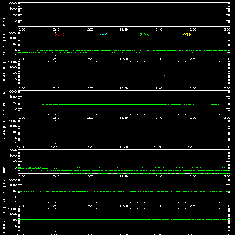The height and width of the screenshot is (235, 235).
Task: Click the 1000 y-axis value on 410 MHz panel
Action: [13, 38]
